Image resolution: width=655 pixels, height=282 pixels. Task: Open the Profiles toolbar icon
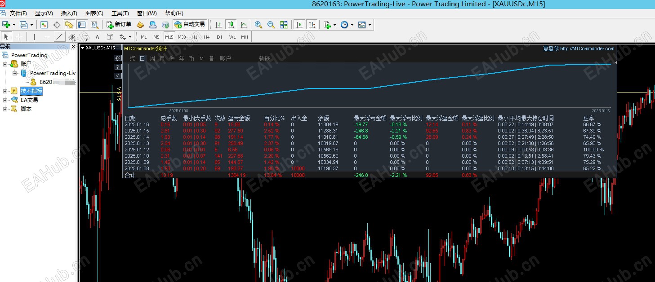pos(24,25)
